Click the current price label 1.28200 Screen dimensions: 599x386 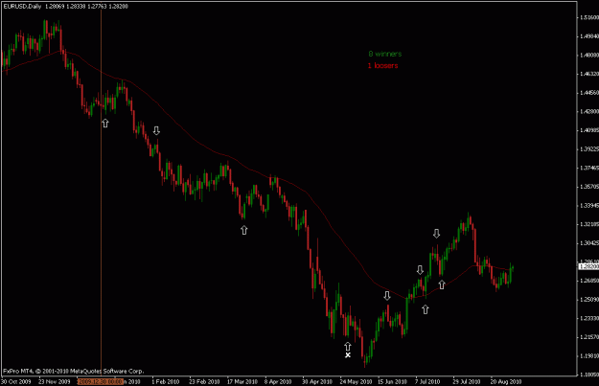588,266
